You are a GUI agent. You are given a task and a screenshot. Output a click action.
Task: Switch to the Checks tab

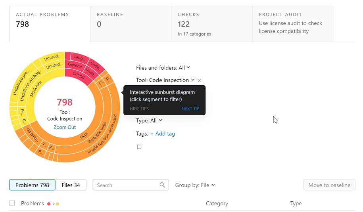211,24
